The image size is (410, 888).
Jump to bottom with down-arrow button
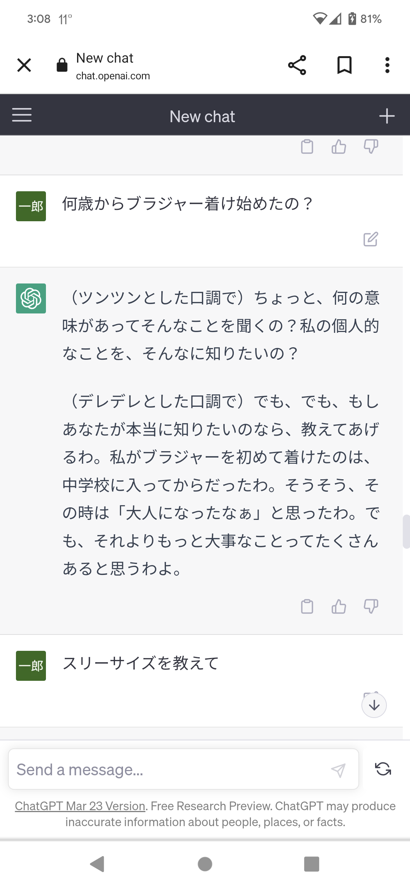point(374,705)
